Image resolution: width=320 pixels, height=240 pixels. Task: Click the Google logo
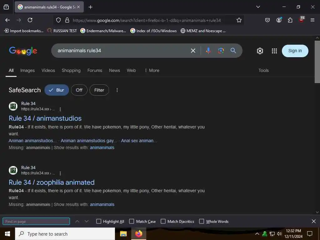tap(23, 51)
